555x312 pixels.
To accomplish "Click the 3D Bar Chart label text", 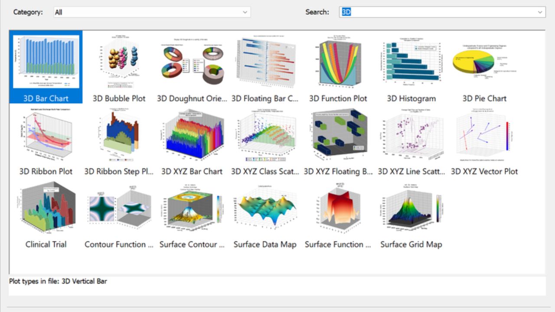I will pos(46,98).
